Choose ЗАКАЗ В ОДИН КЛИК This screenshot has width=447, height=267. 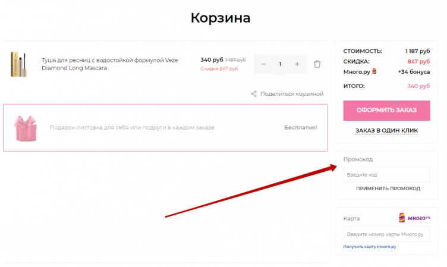click(x=386, y=131)
